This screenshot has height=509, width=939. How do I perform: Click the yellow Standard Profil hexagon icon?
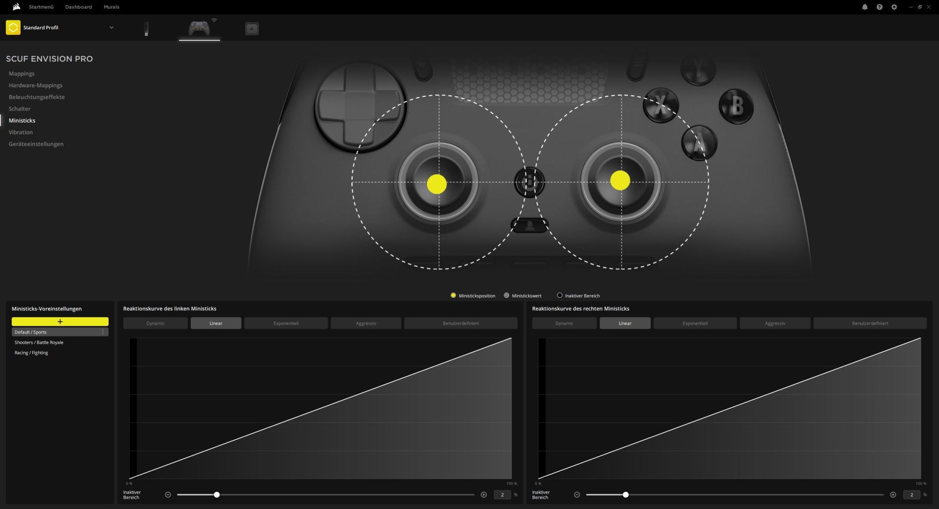[13, 27]
